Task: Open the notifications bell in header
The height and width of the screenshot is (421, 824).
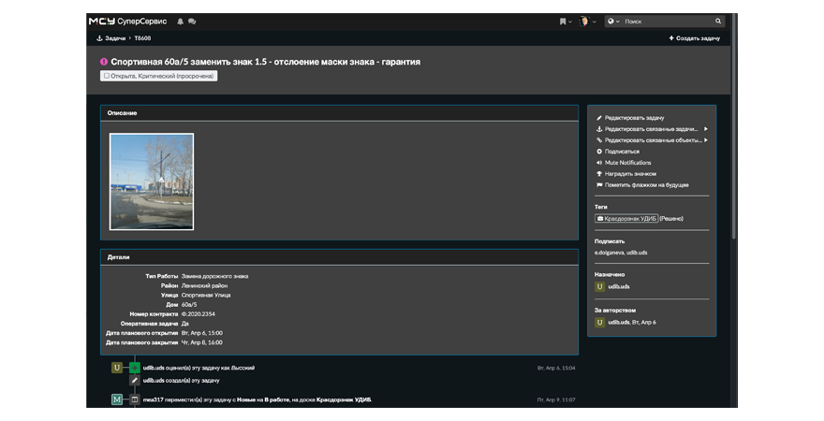Action: [x=181, y=21]
